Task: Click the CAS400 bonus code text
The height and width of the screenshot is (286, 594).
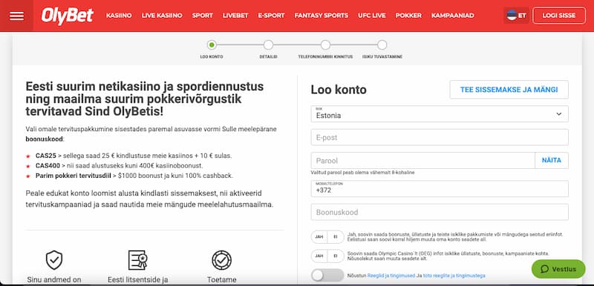Action: [x=48, y=166]
